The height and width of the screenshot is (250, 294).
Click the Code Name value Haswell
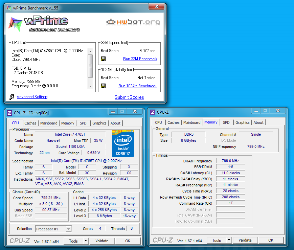53,140
